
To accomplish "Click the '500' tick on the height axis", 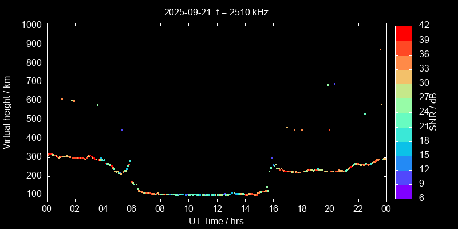I will click(33, 120).
